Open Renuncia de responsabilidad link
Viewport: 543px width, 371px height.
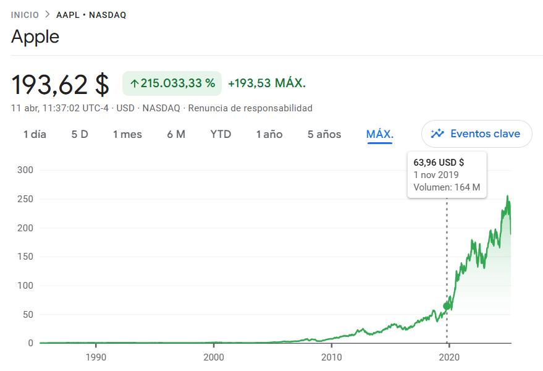pyautogui.click(x=250, y=108)
